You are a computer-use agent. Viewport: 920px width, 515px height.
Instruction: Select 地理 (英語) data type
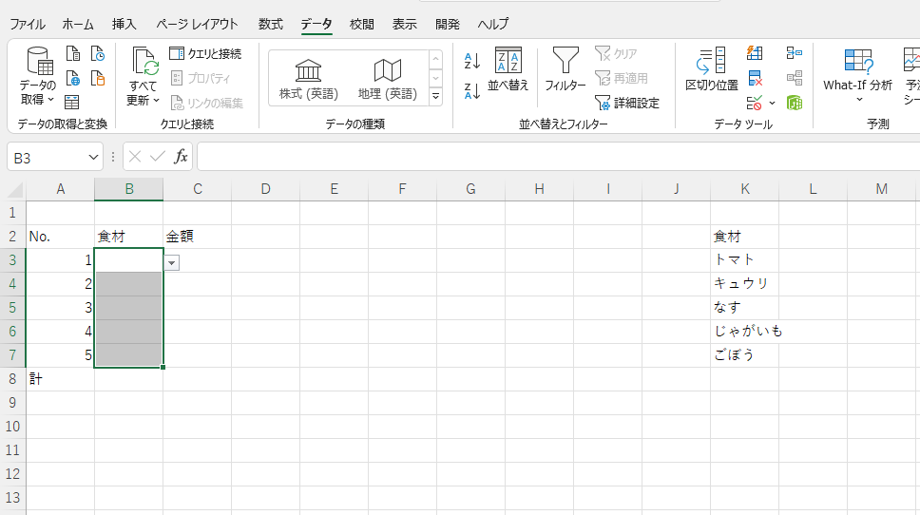387,79
